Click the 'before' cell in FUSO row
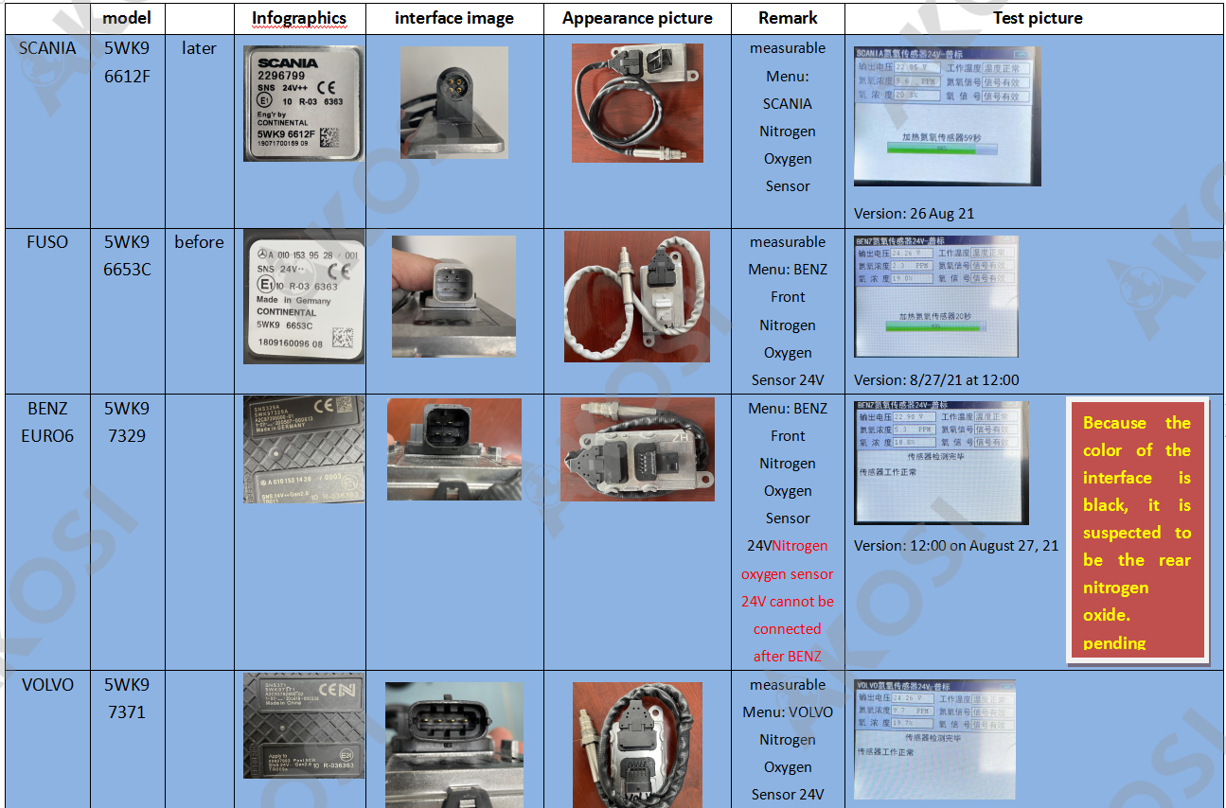Screen dimensions: 1226x808 point(199,242)
